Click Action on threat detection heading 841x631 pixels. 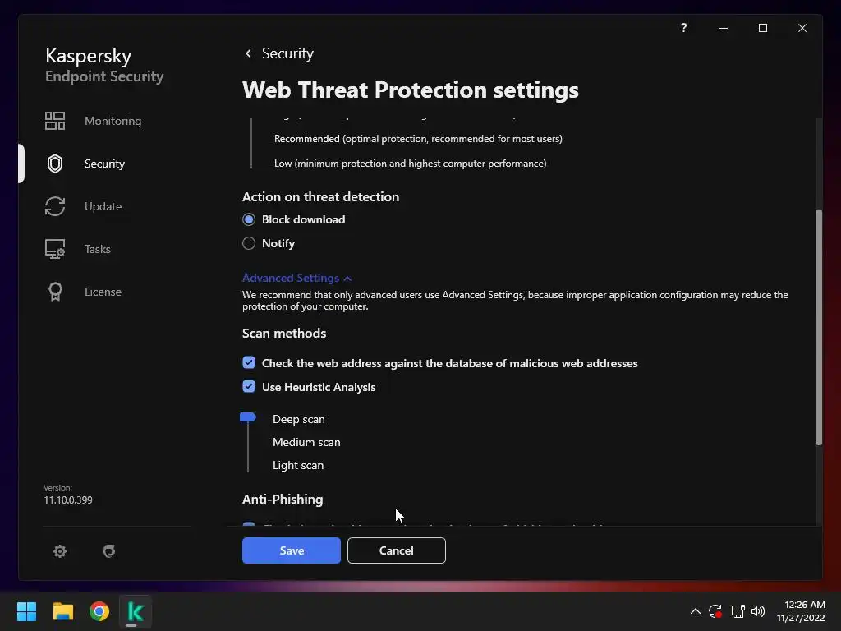click(x=321, y=197)
